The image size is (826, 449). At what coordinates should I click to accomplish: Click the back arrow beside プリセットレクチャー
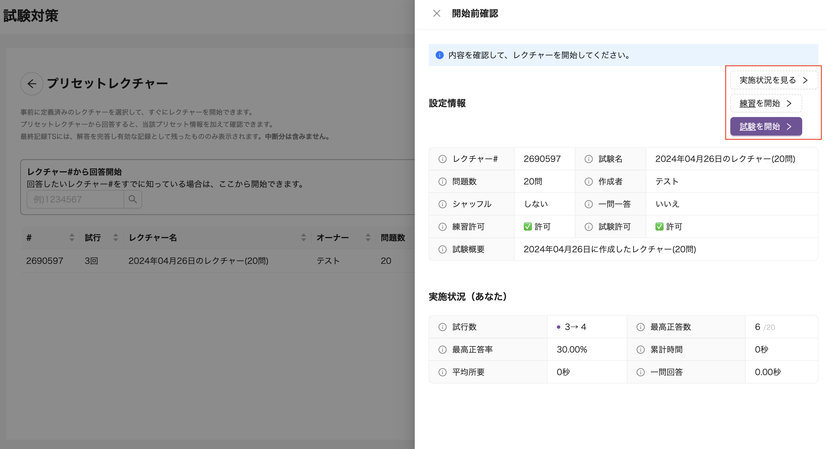point(32,84)
